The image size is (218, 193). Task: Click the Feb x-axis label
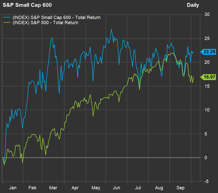pos(32,188)
